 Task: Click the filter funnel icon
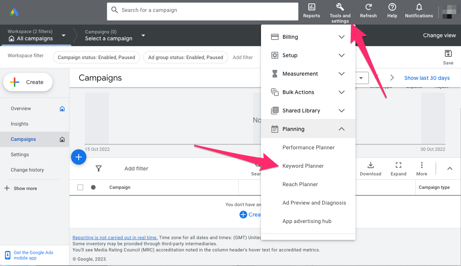(x=99, y=169)
